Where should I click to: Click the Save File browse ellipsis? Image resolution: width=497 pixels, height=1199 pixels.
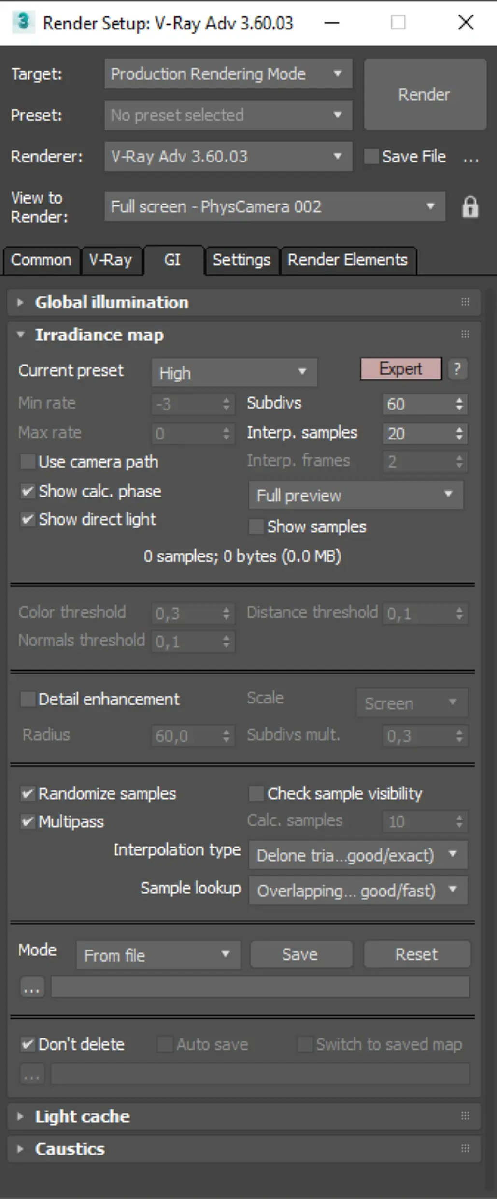471,158
